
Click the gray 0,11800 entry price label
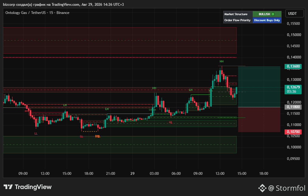tap(293, 107)
